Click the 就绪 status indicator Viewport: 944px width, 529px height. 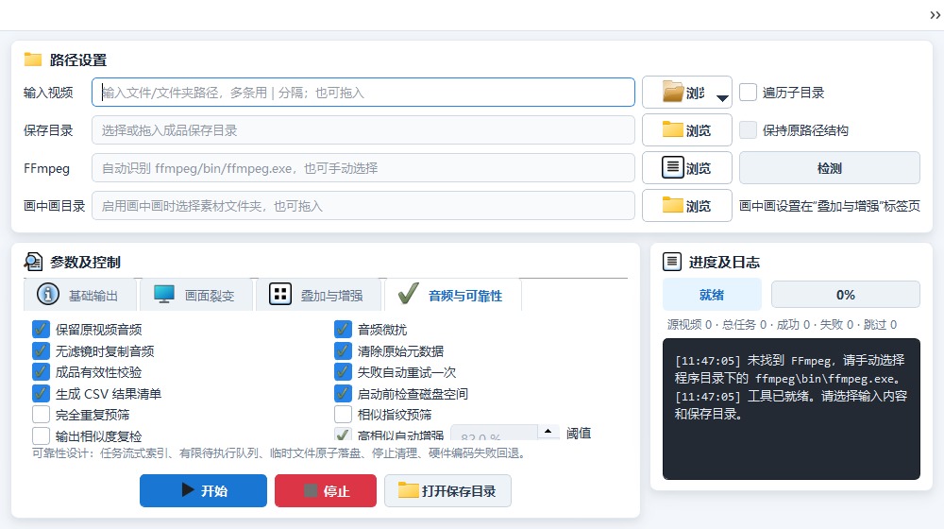click(x=712, y=295)
